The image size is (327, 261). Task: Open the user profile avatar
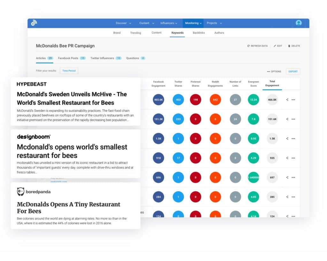[x=299, y=23]
